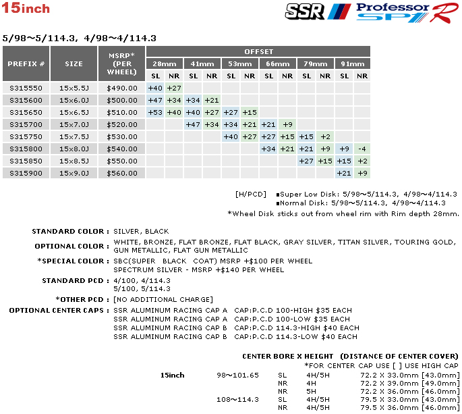Select the Super Low Disk PCD note
Image resolution: width=462 pixels, height=414 pixels.
[366, 194]
